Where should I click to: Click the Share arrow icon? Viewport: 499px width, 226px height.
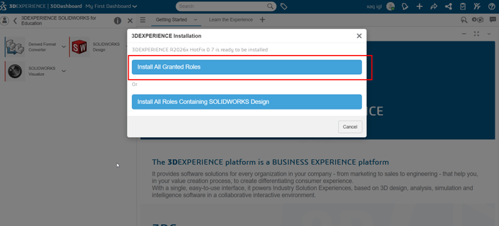[x=434, y=7]
